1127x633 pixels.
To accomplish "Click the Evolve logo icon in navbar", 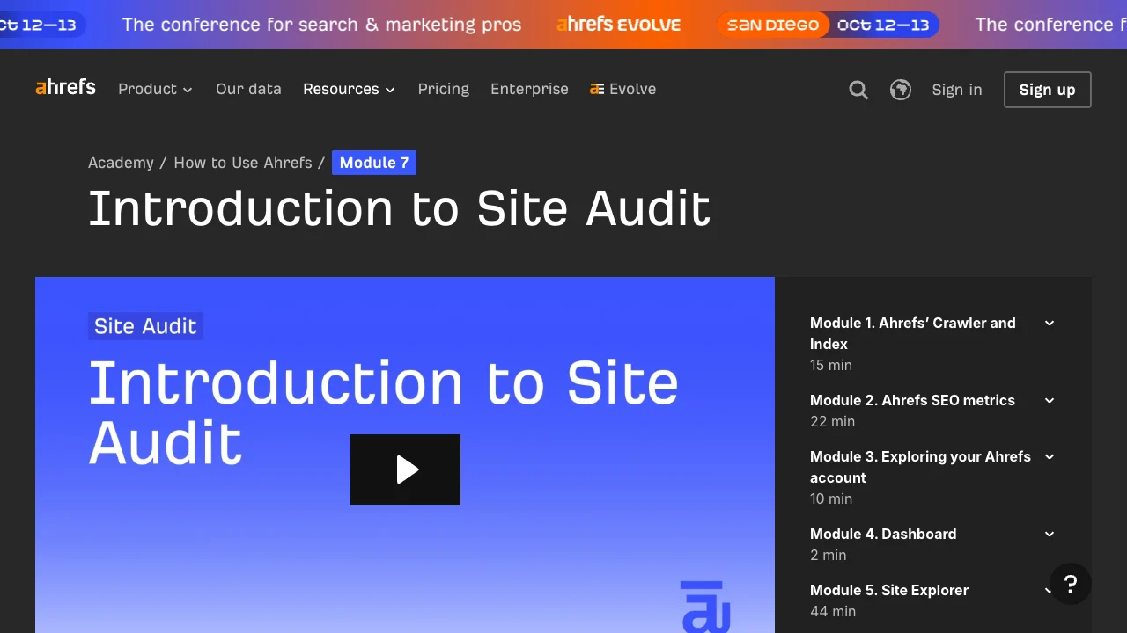I will (597, 89).
